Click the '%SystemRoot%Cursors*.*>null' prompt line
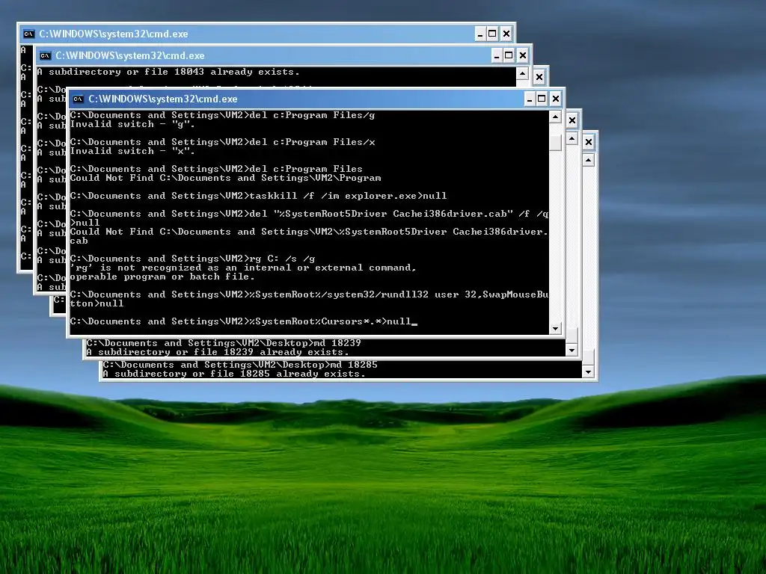766x574 pixels. 243,321
